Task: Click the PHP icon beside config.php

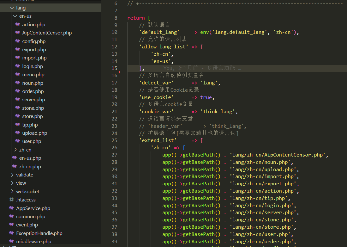Action: pos(17,41)
